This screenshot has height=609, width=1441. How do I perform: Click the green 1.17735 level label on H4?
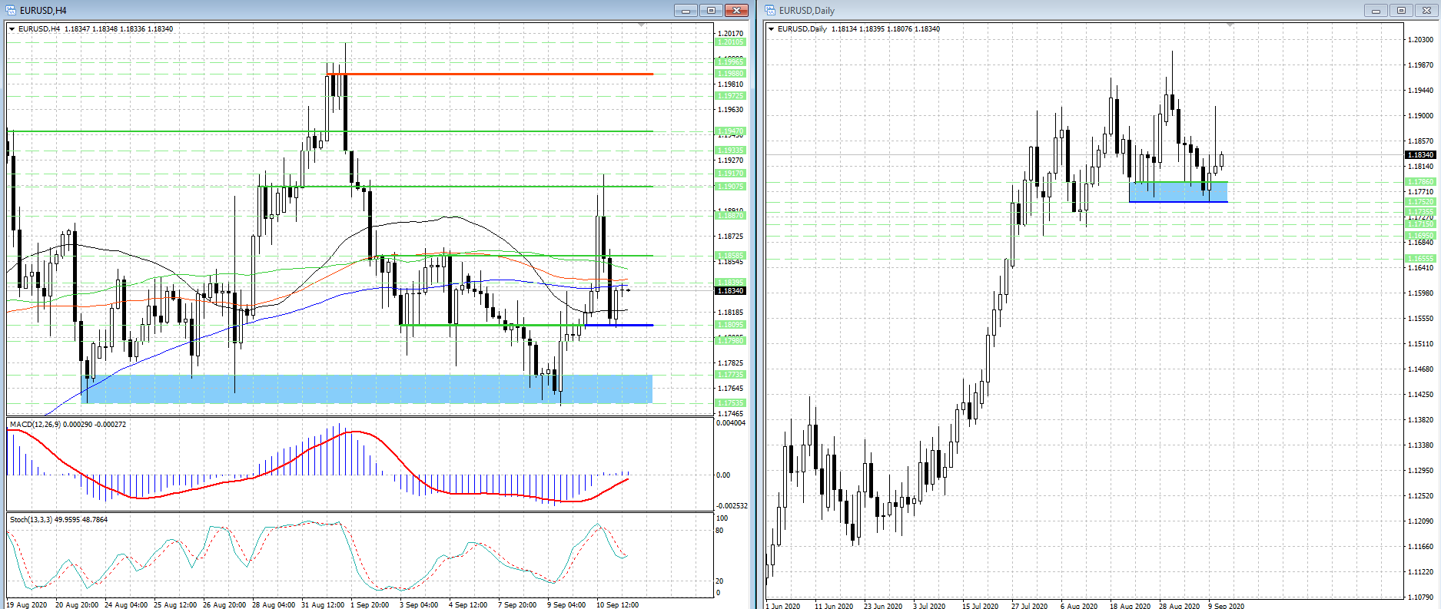click(730, 375)
